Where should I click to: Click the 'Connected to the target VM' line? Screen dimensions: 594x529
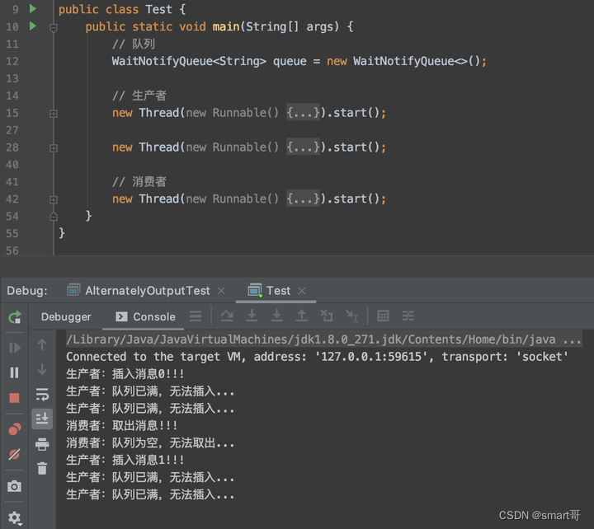pyautogui.click(x=317, y=357)
